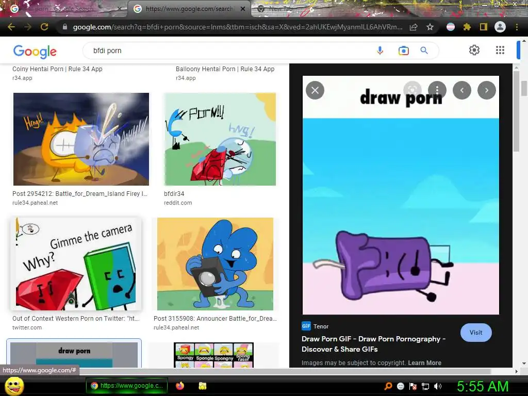Click the browser address bar URL
Viewport: 528px width, 396px height.
pos(237,27)
